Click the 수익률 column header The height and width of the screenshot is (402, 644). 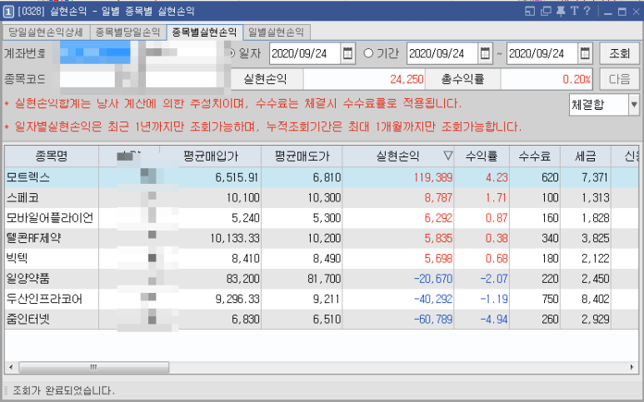click(x=482, y=156)
